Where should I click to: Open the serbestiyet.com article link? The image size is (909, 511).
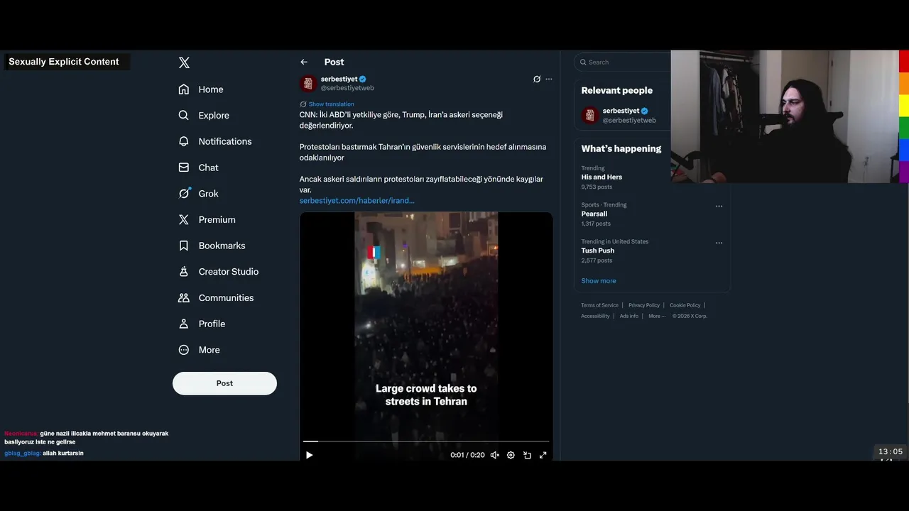coord(357,201)
